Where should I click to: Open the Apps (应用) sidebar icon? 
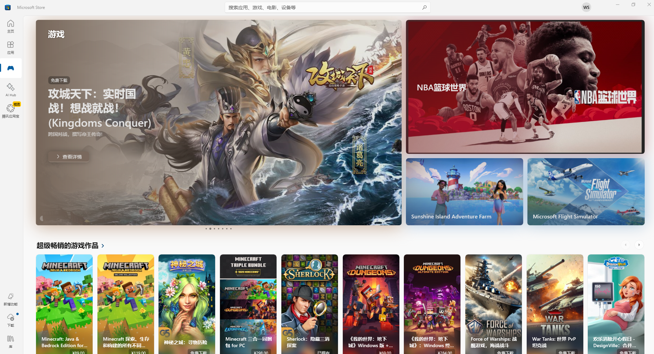(11, 48)
